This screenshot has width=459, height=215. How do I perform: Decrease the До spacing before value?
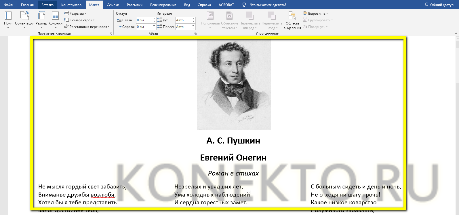coord(193,22)
